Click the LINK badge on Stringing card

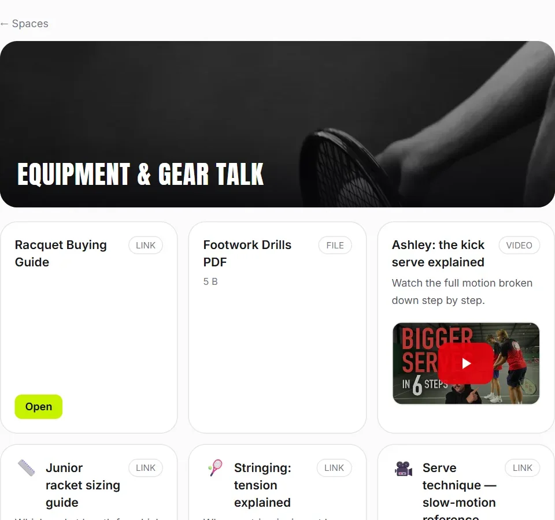[334, 467]
